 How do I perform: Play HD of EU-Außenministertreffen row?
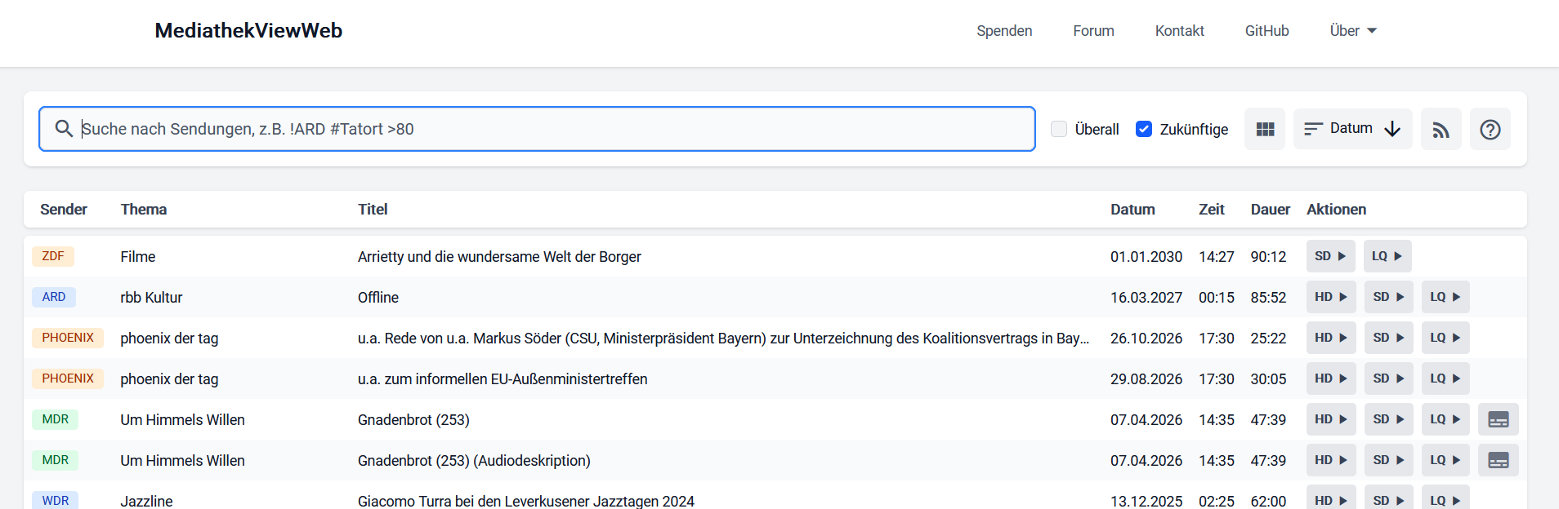[x=1331, y=378]
